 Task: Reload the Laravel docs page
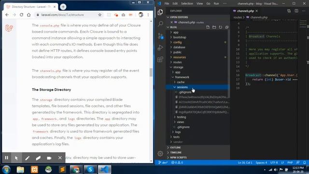tap(21, 15)
